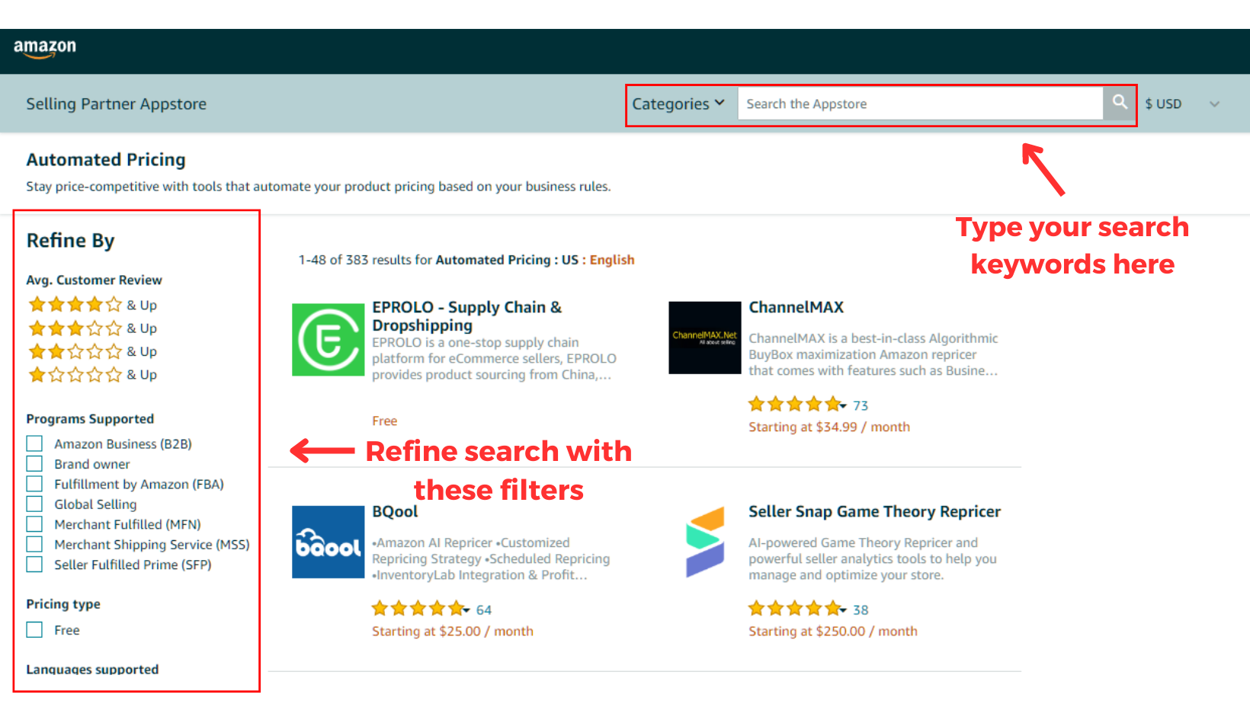
Task: Click 'Languages supported' filter heading
Action: tap(92, 670)
